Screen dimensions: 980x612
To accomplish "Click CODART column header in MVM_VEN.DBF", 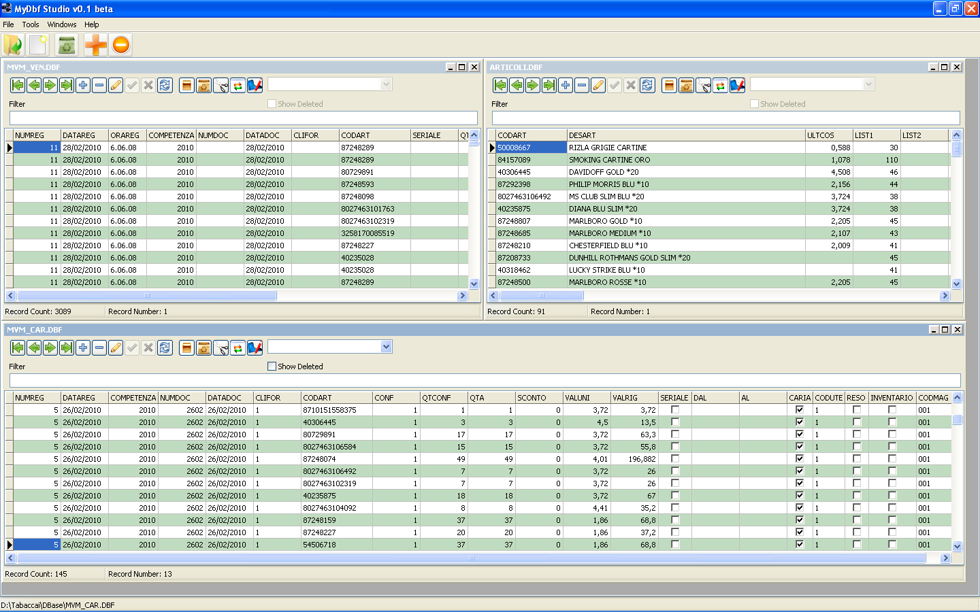I will coord(375,135).
